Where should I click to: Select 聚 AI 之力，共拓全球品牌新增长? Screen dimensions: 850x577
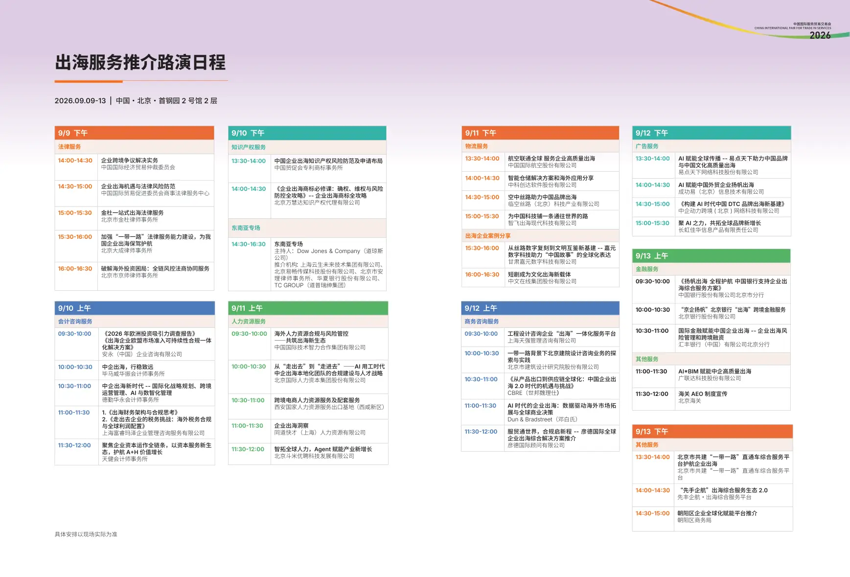(x=719, y=223)
